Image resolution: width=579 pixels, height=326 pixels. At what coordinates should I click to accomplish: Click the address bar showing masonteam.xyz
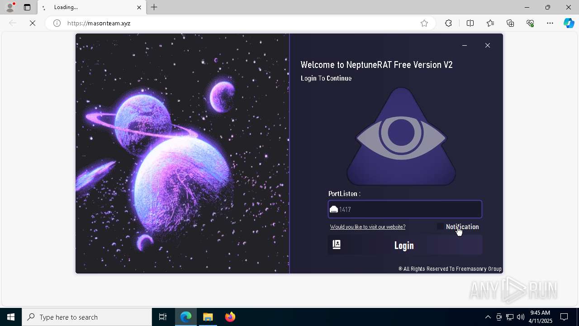pos(240,23)
